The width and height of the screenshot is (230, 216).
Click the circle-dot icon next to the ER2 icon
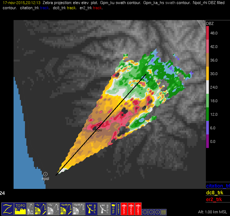[145, 212]
